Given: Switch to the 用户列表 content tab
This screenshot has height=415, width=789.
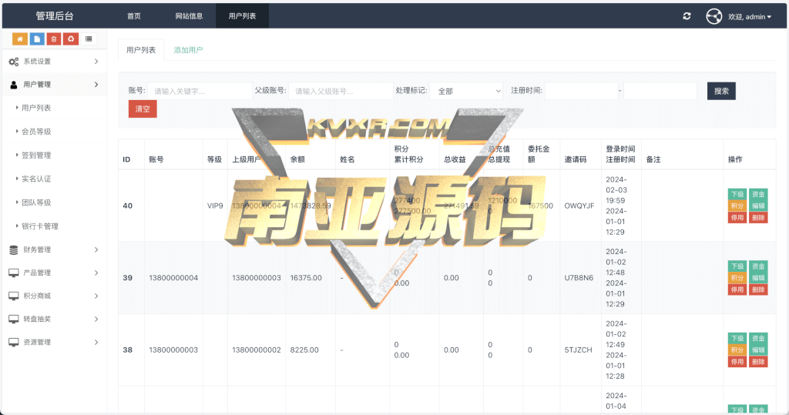Looking at the screenshot, I should (141, 50).
